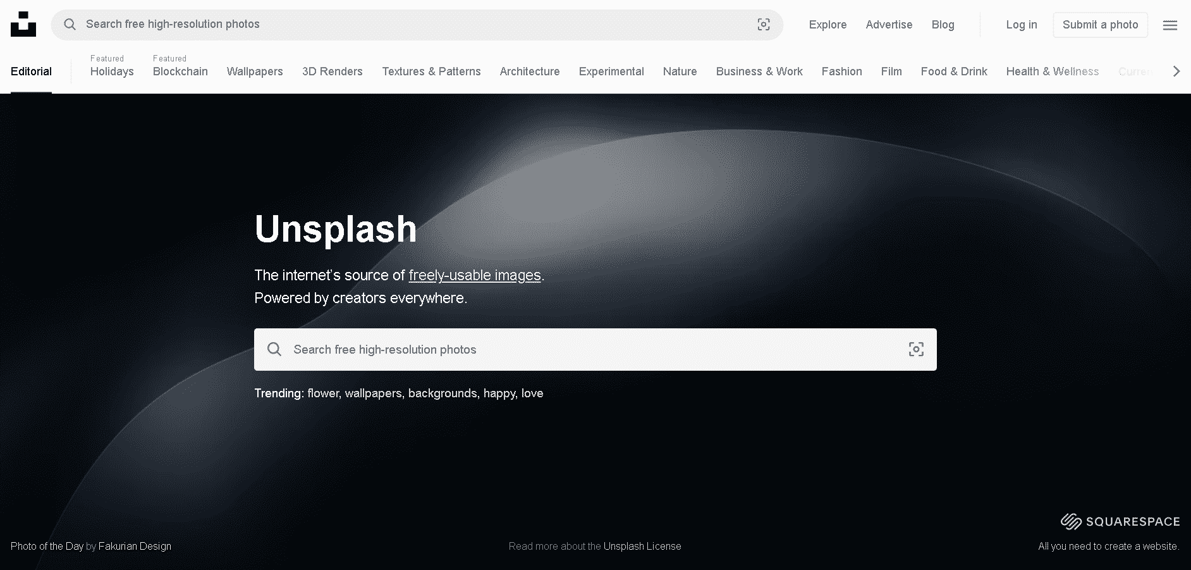Focus the top search photos field

coord(417,25)
